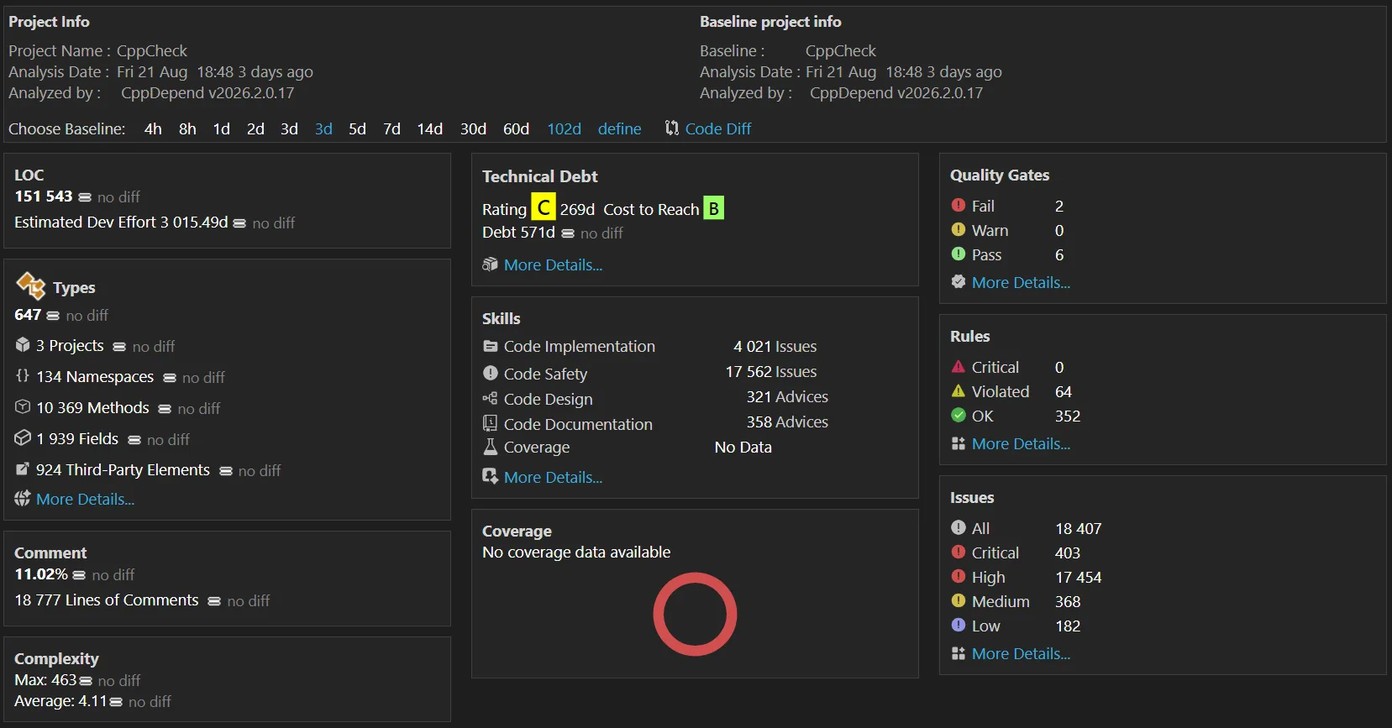Open More Details under Types
This screenshot has height=728, width=1392.
point(85,499)
